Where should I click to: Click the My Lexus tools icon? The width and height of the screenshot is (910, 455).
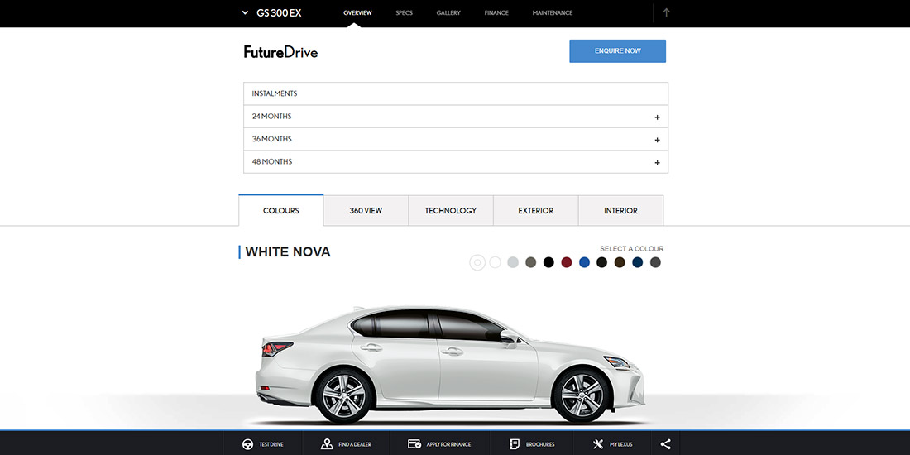[598, 444]
